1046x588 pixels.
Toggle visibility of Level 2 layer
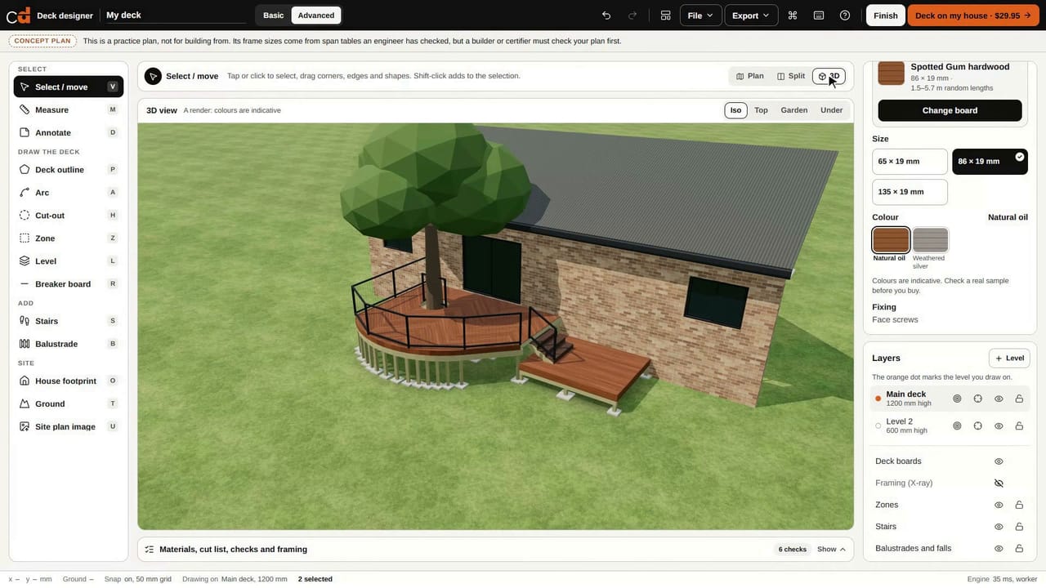pyautogui.click(x=999, y=426)
